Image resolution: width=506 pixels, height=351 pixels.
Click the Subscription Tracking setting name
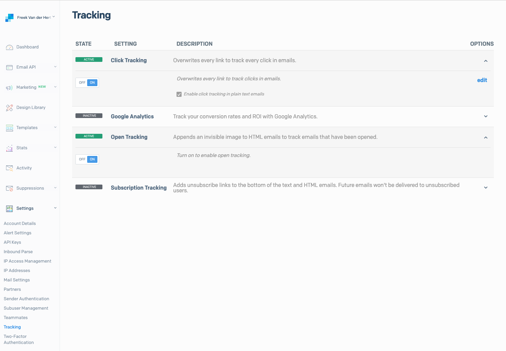coord(139,188)
